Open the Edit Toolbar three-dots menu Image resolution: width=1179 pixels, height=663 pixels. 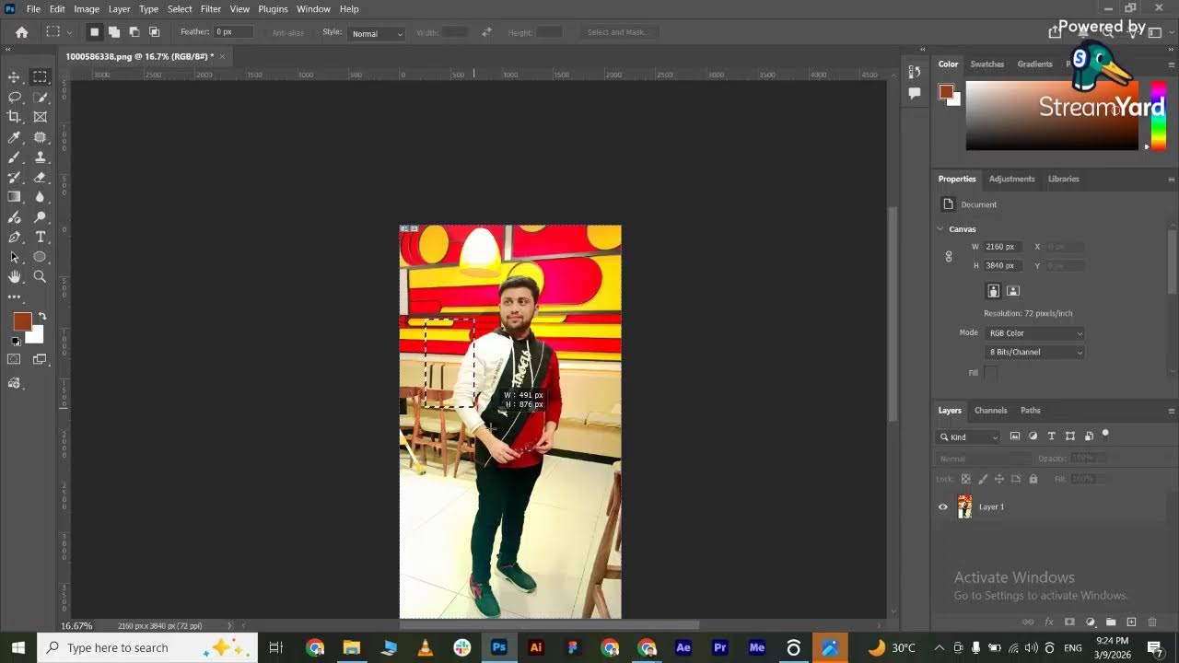(14, 297)
